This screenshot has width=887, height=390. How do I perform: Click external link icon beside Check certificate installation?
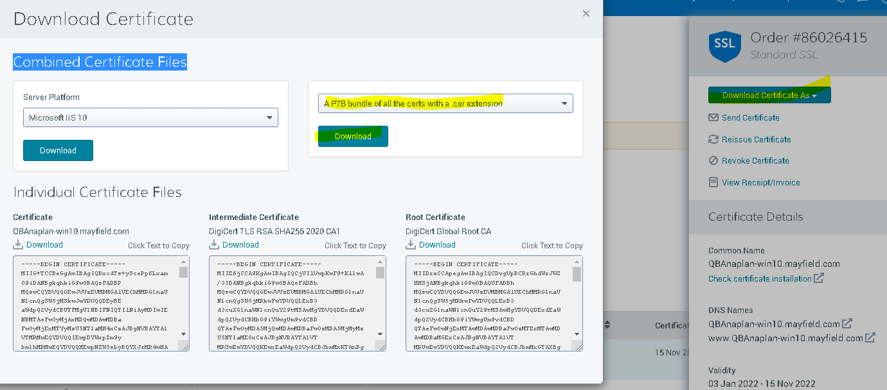(819, 278)
